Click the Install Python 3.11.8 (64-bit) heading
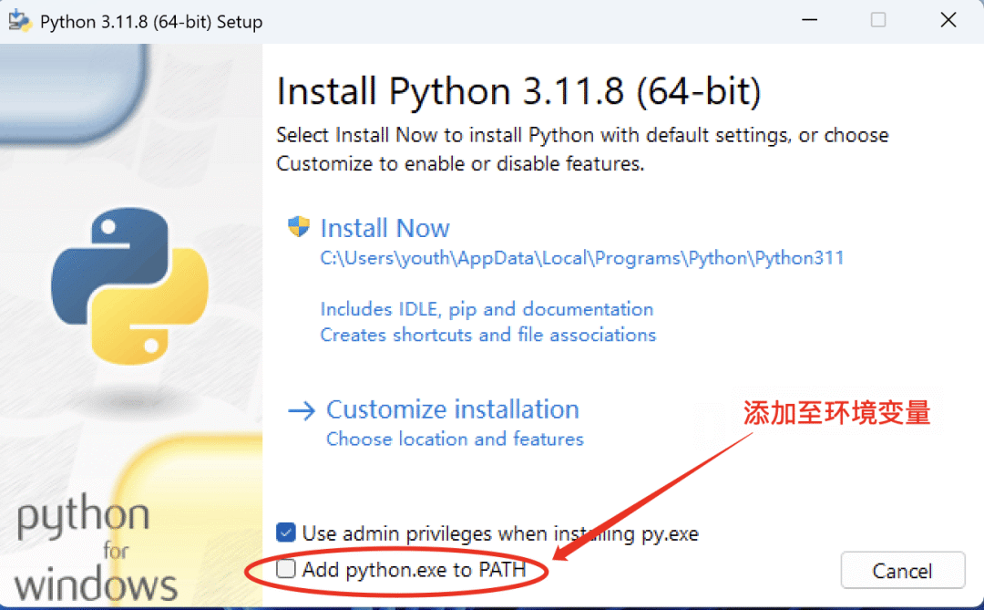This screenshot has height=610, width=984. (518, 92)
